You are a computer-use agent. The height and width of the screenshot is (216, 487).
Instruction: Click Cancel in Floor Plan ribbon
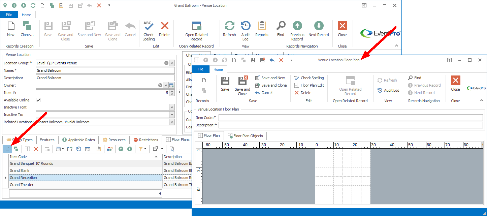[x=264, y=93]
